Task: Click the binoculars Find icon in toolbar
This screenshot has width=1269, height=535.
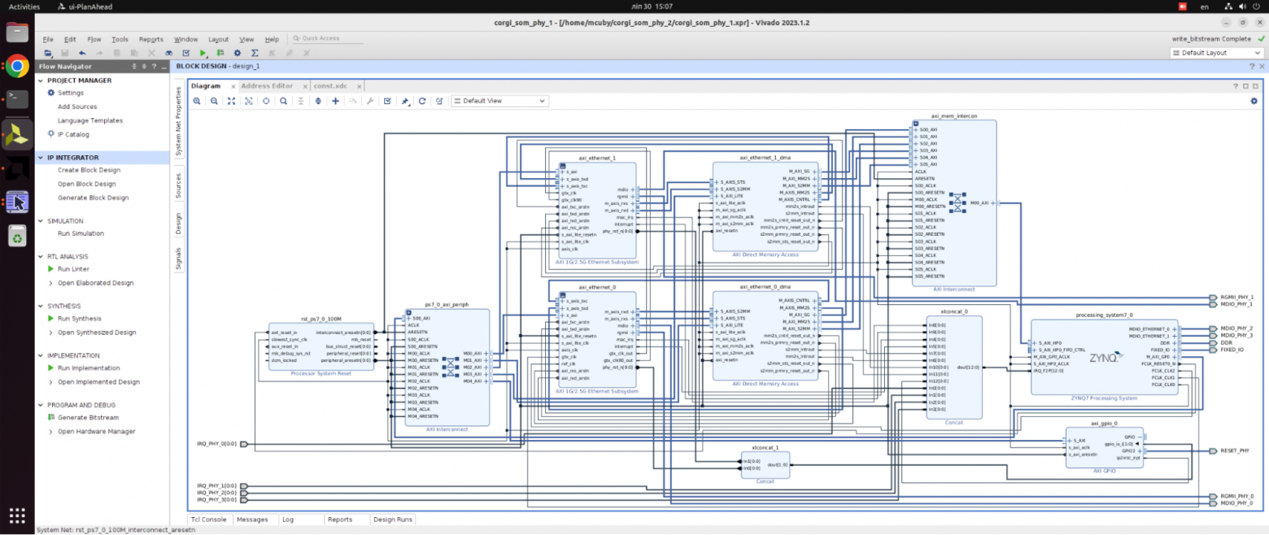Action: click(x=169, y=53)
